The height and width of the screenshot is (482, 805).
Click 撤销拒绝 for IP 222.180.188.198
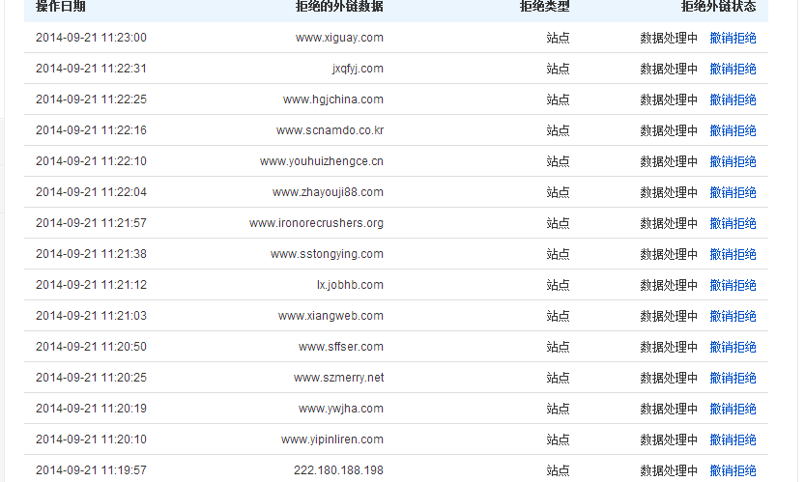click(x=733, y=470)
